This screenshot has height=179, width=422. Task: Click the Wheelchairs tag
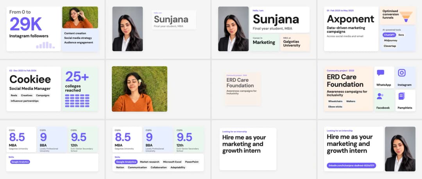click(x=335, y=101)
